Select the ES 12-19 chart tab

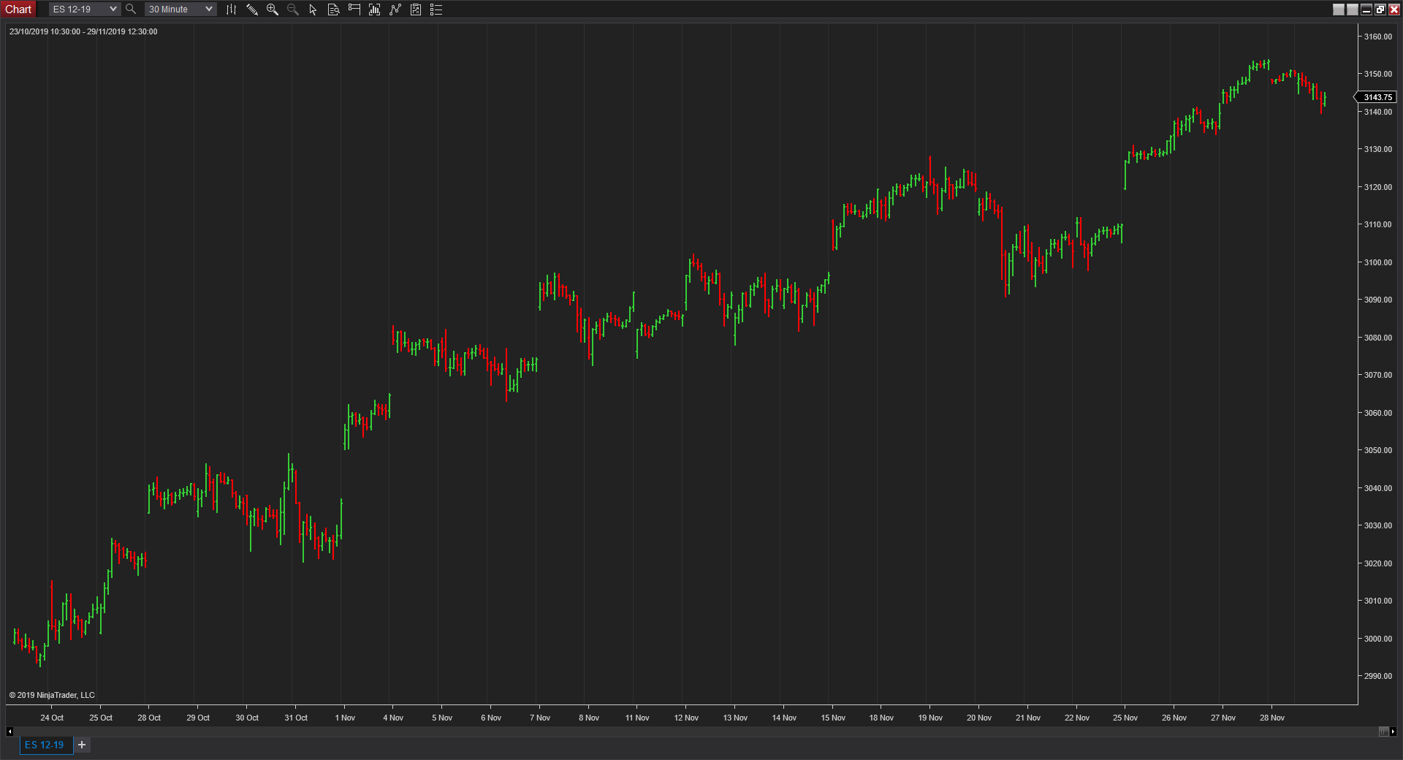coord(45,745)
